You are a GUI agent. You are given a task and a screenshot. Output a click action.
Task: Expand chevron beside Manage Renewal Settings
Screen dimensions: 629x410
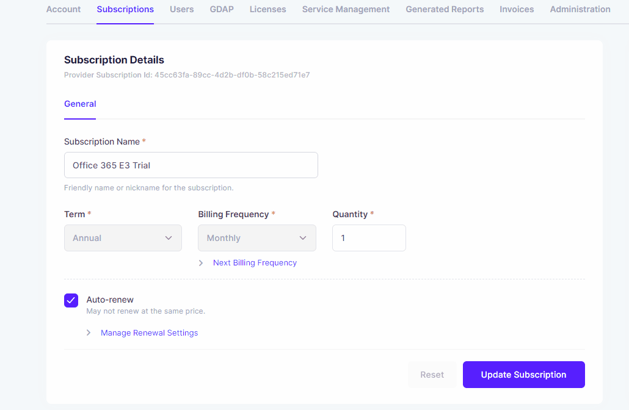(89, 333)
